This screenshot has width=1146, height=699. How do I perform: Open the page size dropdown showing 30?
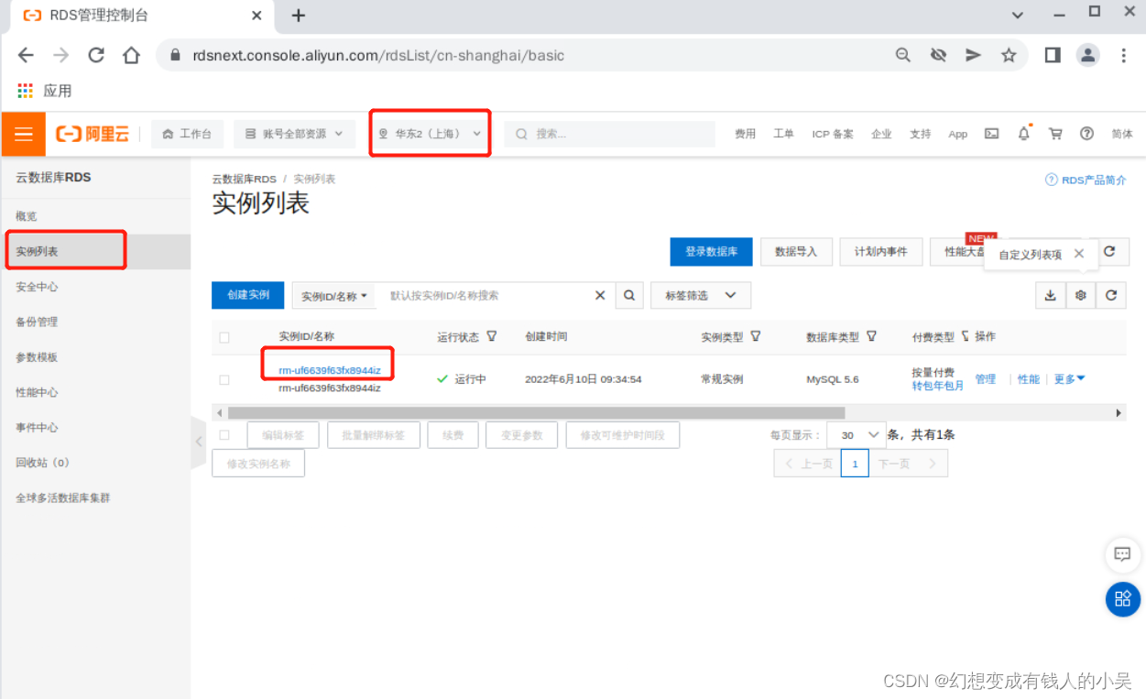[x=856, y=434]
